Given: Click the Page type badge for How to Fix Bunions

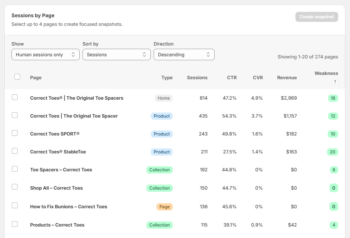Looking at the screenshot, I should [164, 206].
